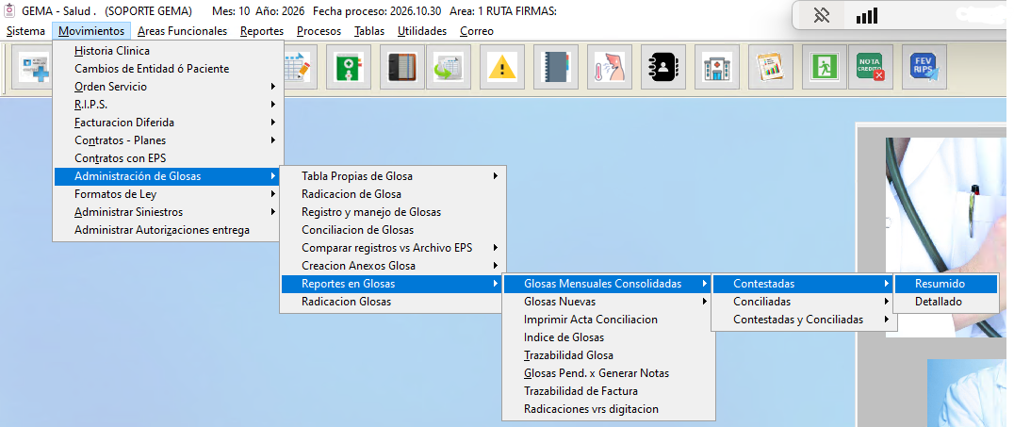Open the Areas Funcionales menu
Viewport: 1014px width, 427px height.
(183, 31)
